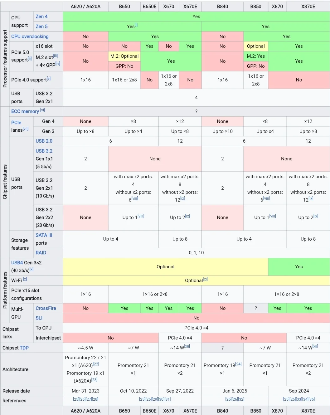Open reference [34] in References row
The image size is (330, 415).
[305, 399]
